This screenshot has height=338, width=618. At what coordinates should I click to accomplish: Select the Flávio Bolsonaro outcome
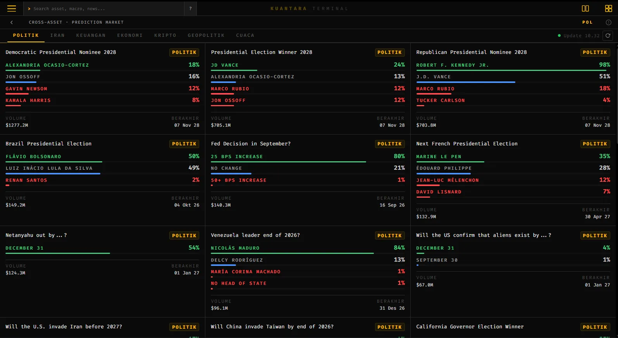coord(102,157)
